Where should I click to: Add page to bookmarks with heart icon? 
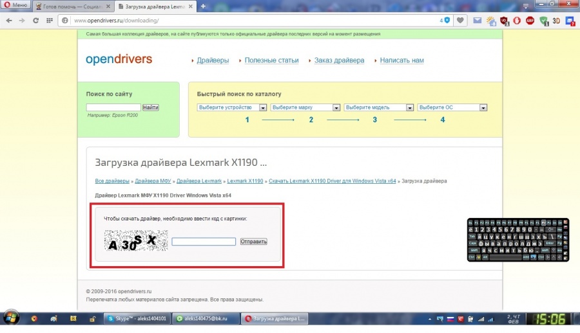(459, 21)
